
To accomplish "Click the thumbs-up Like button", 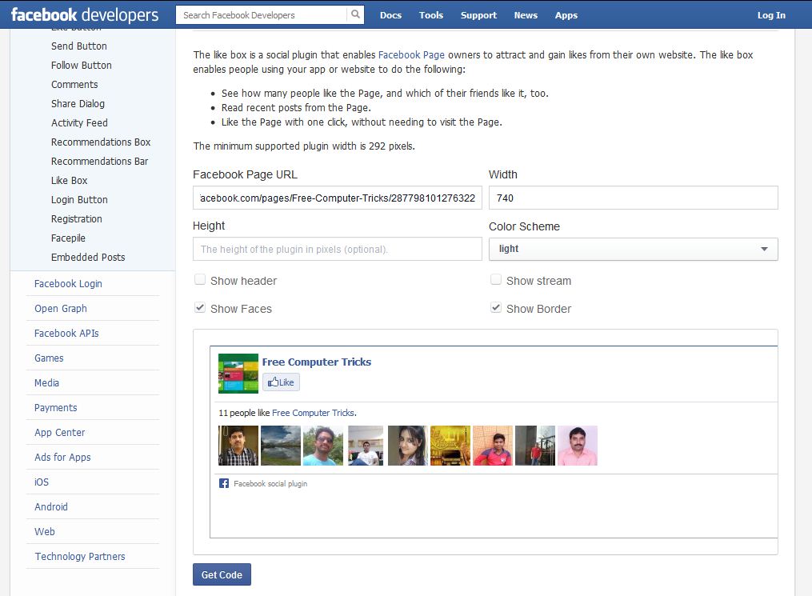I will pyautogui.click(x=281, y=382).
